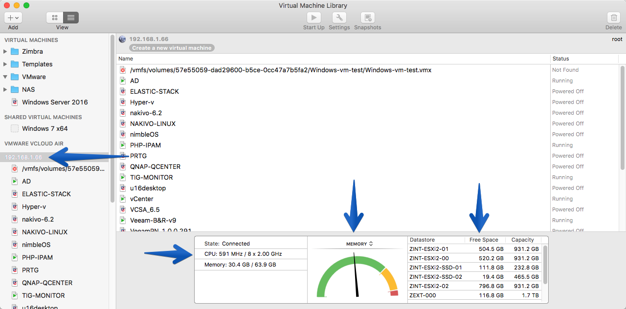Select the VMware folder in sidebar
The image size is (626, 309).
coord(34,77)
